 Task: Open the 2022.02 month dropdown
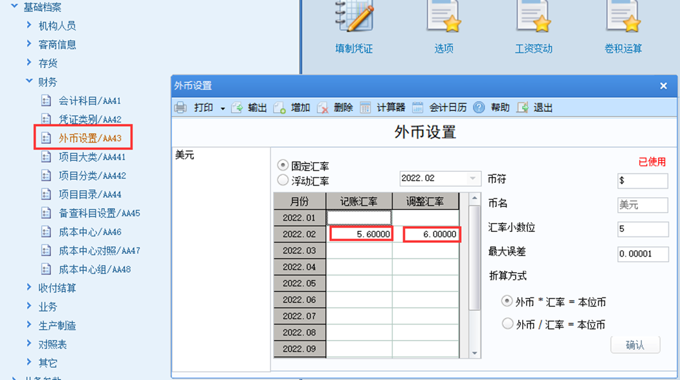point(473,178)
